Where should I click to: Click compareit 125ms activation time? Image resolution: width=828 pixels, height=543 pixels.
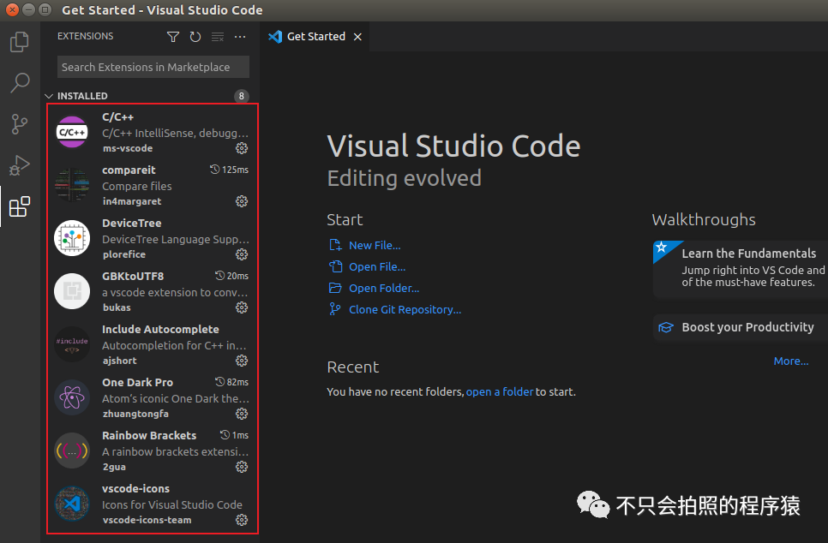click(229, 170)
